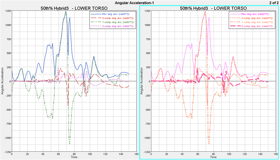Select the Angular Acceleration vertical axis label on left plot

(2, 81)
